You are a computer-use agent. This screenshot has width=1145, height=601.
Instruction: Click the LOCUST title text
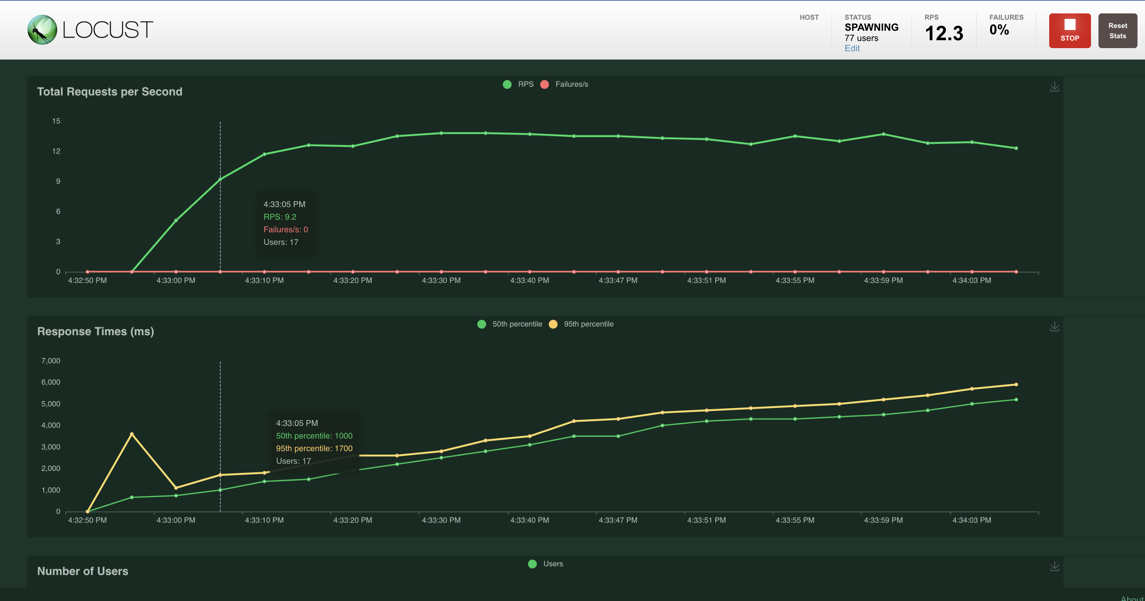coord(108,30)
